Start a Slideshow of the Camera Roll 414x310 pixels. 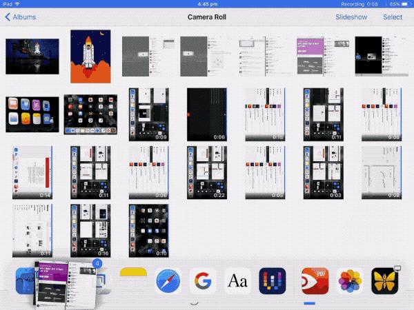pos(351,17)
